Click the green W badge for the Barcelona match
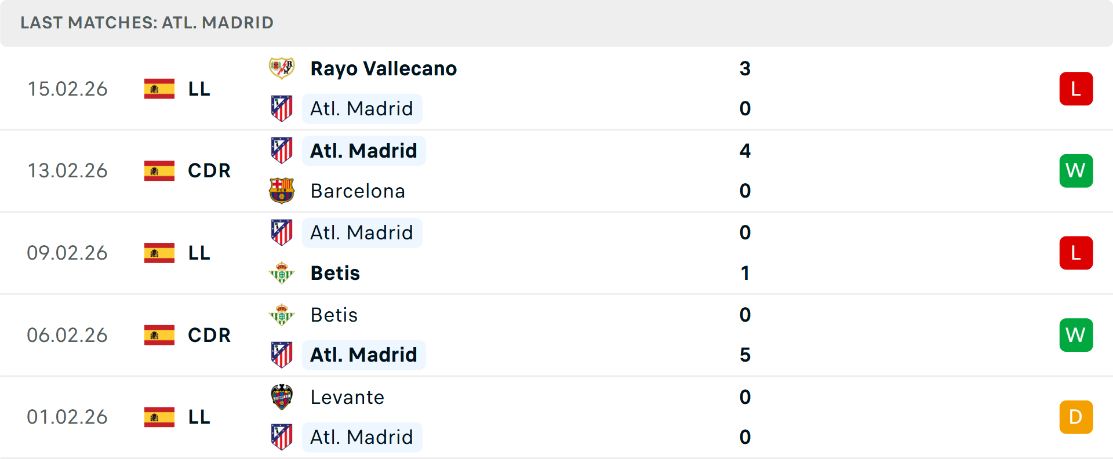 tap(1076, 170)
